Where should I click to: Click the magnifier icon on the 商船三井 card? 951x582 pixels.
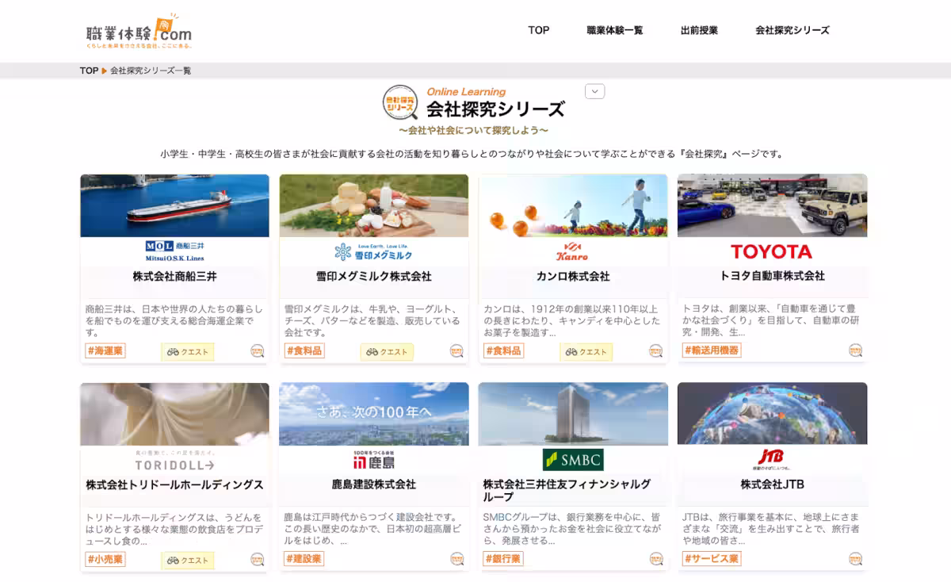pos(258,351)
